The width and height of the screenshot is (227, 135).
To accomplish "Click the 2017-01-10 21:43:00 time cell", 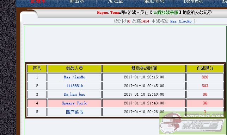I will 144,103.
